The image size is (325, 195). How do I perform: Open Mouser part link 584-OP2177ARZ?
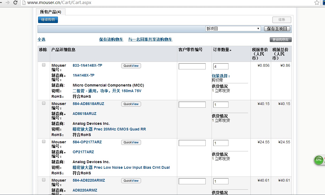click(87, 142)
